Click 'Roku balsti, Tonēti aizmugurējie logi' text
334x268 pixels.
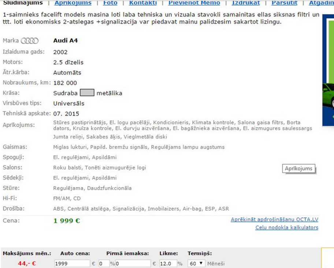point(100,168)
